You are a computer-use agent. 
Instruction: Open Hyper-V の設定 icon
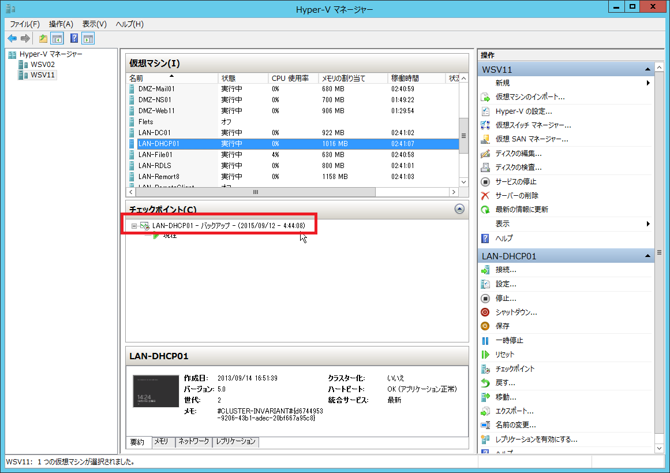coord(485,111)
